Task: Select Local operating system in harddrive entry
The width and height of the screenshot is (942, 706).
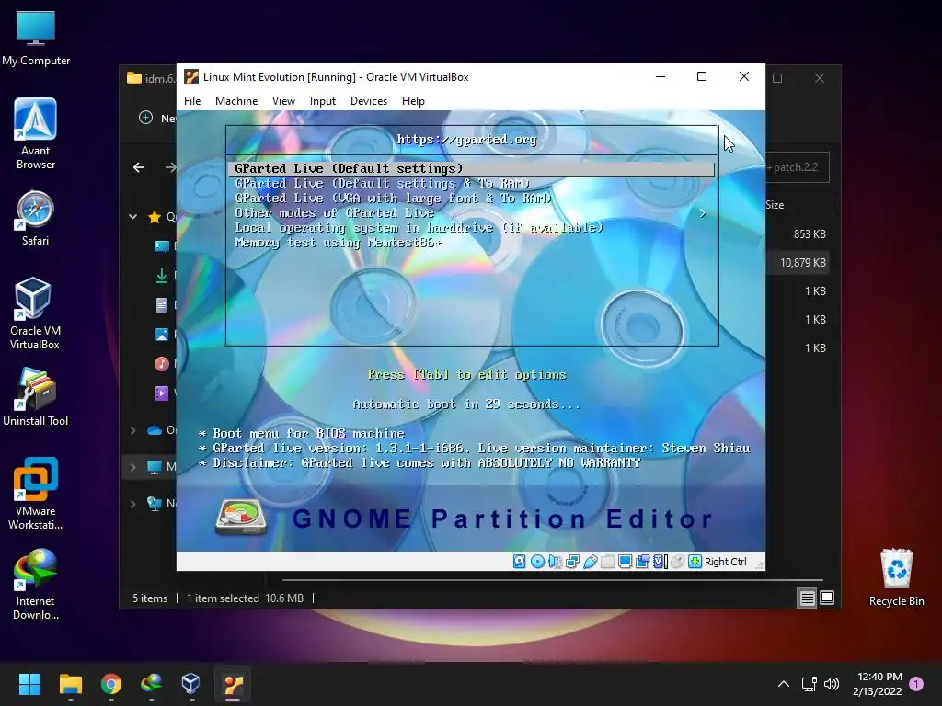Action: [x=419, y=228]
